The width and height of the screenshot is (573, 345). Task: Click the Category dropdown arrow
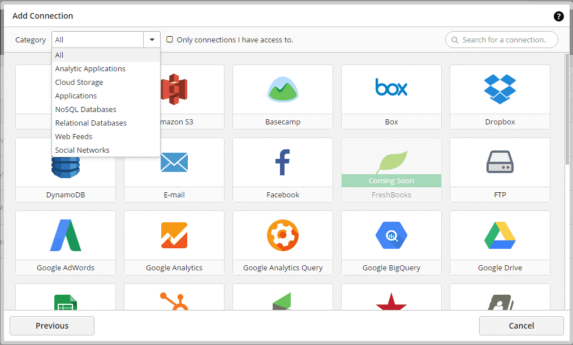(x=152, y=40)
